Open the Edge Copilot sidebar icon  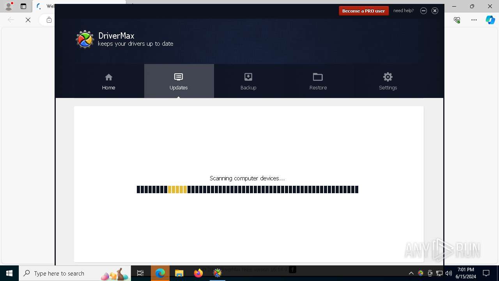coord(490,20)
